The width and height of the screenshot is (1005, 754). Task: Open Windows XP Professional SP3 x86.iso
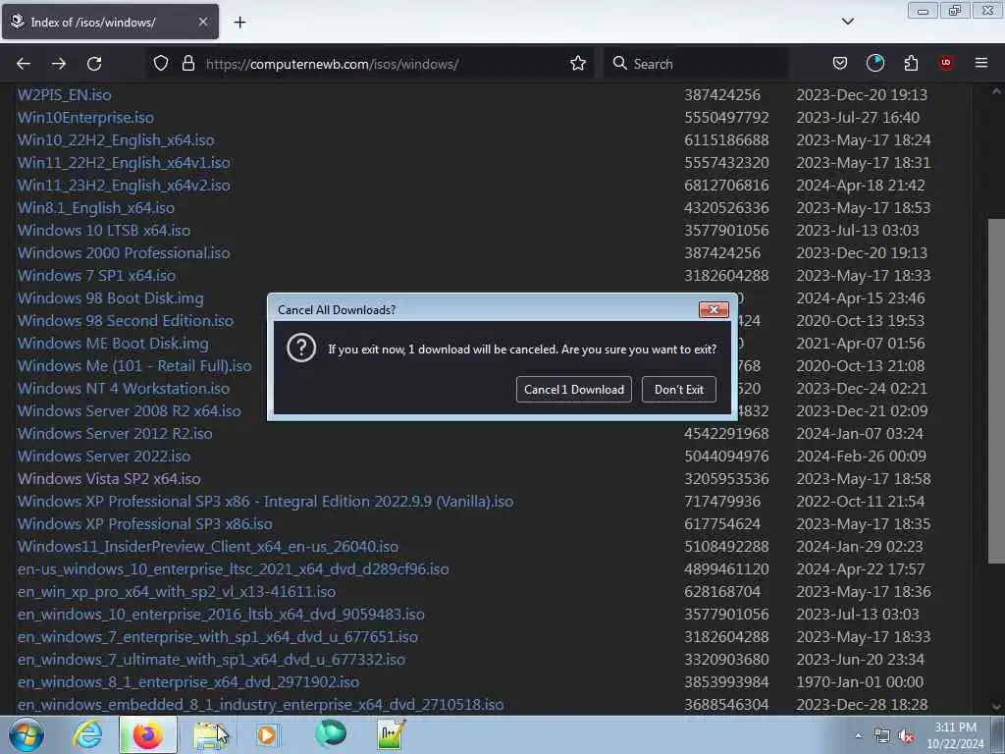point(145,524)
